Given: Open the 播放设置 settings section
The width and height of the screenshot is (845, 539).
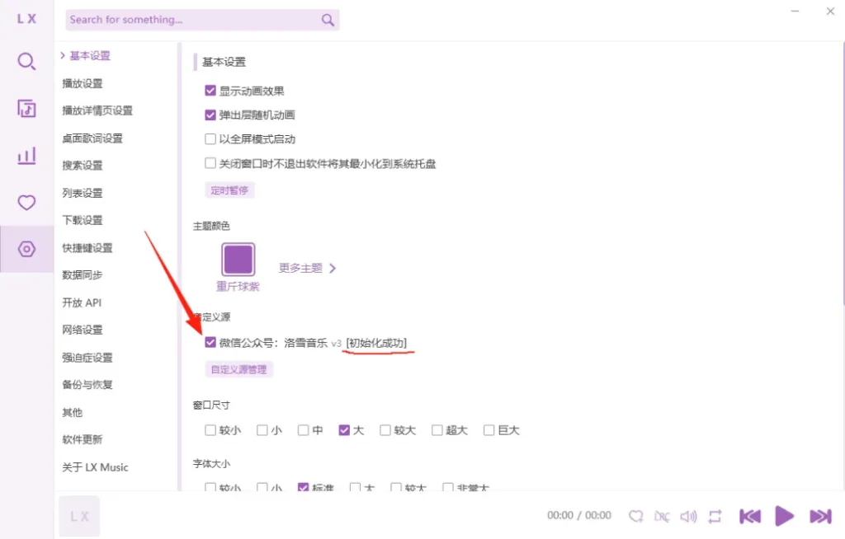Looking at the screenshot, I should (x=83, y=83).
